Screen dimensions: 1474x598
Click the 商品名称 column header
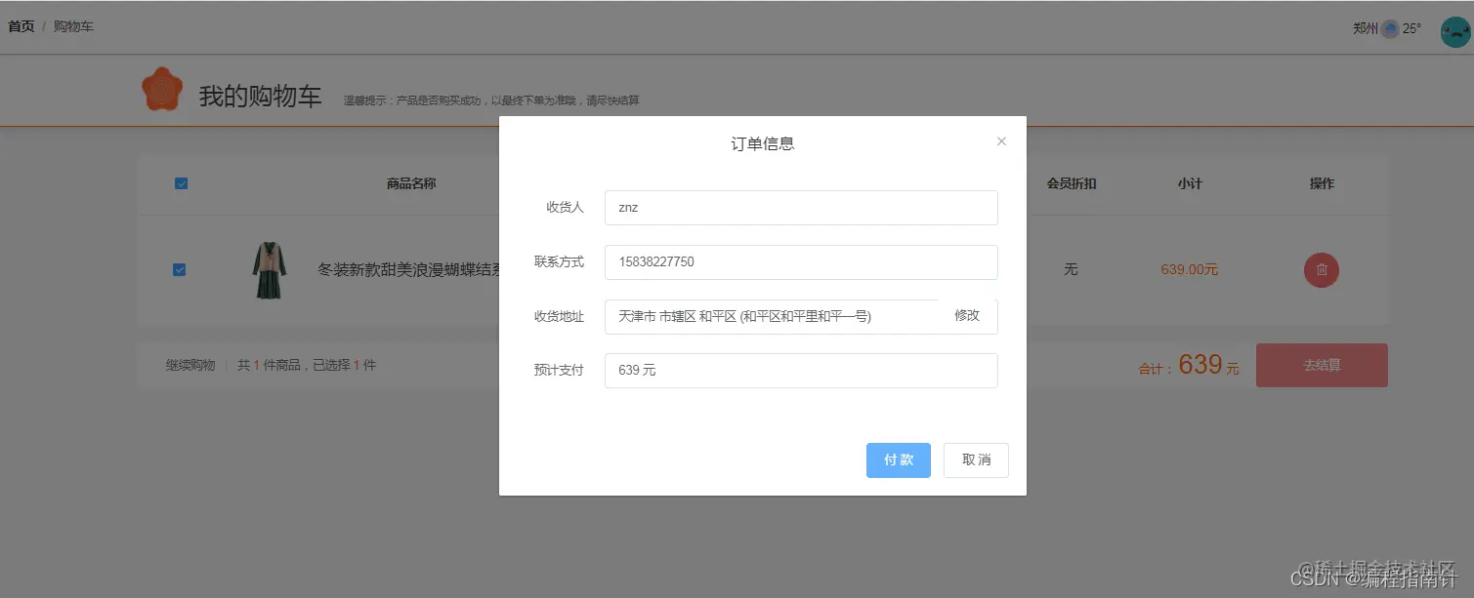coord(411,183)
